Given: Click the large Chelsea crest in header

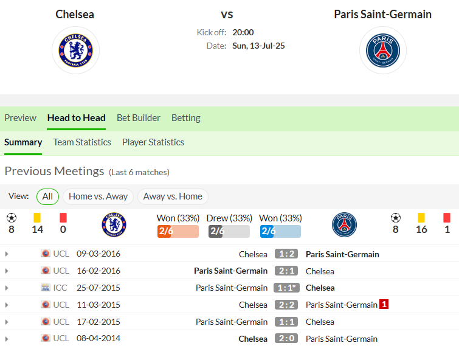Looking at the screenshot, I should point(75,50).
